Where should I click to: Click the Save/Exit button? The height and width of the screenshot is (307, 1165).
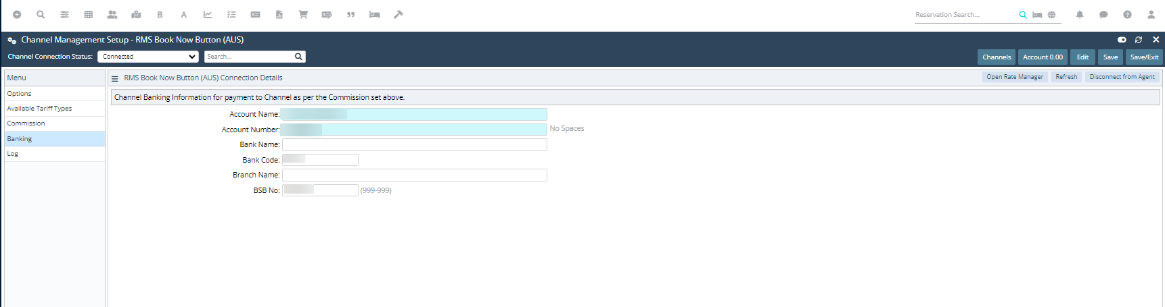click(x=1144, y=57)
